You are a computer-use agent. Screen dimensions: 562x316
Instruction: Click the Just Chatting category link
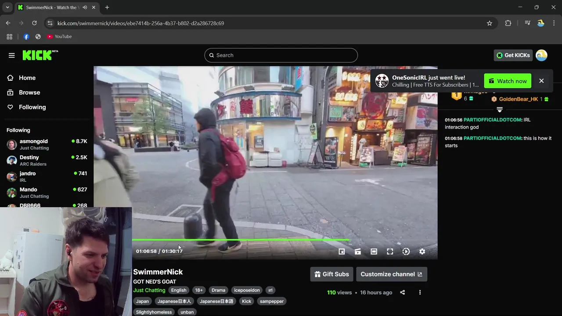click(149, 290)
